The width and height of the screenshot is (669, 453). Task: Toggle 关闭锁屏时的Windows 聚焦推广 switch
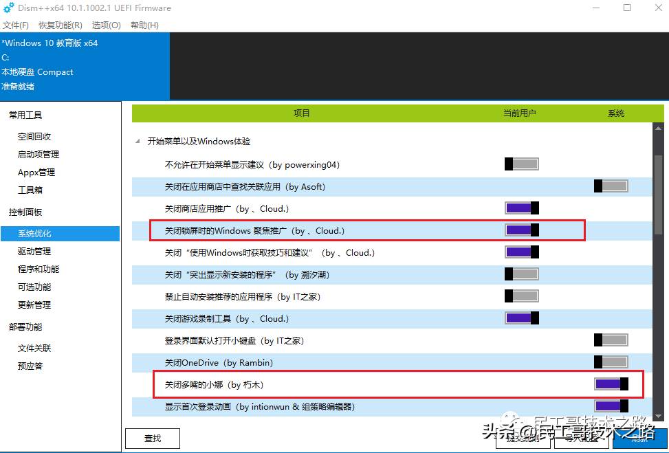click(x=521, y=230)
